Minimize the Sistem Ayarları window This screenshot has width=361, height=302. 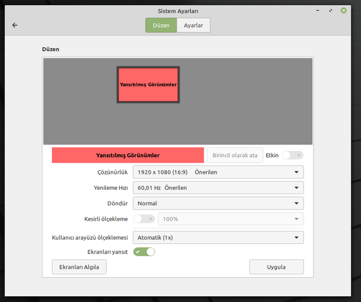pos(318,11)
